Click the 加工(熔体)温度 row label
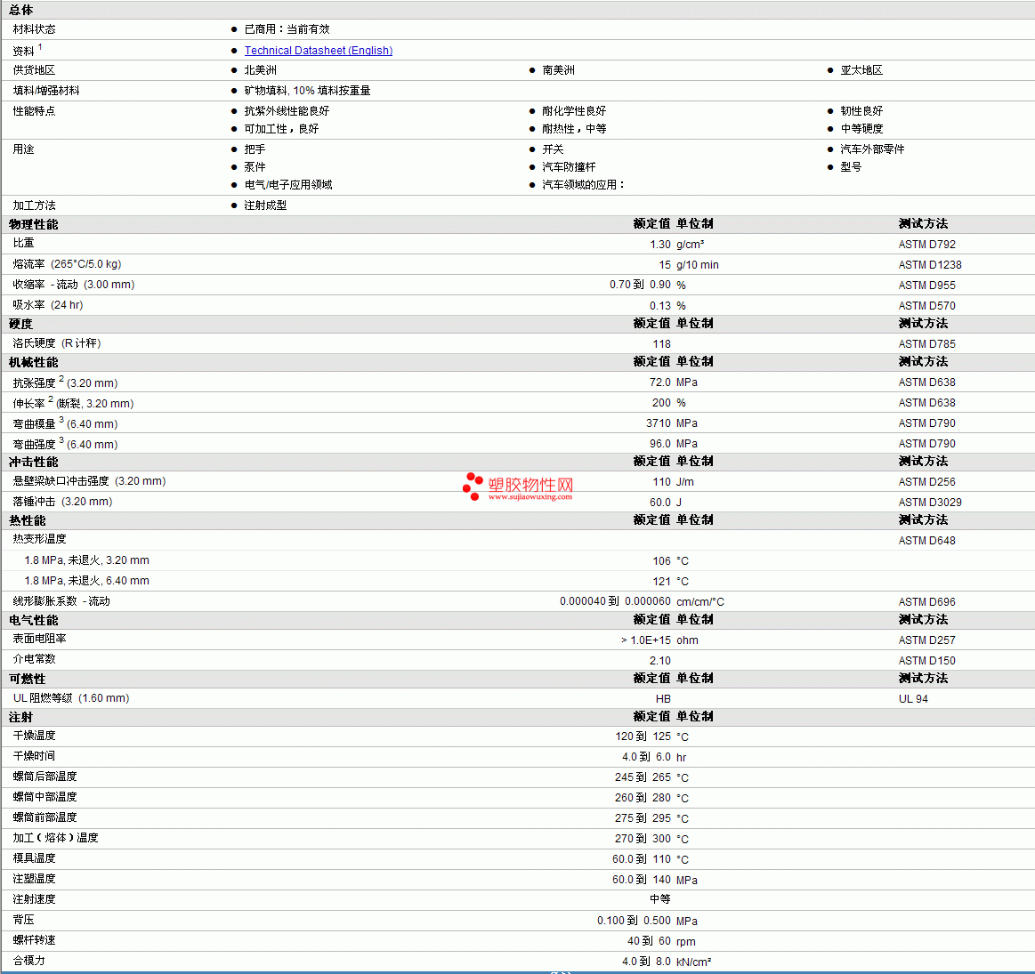Viewport: 1035px width, 974px height. (55, 838)
